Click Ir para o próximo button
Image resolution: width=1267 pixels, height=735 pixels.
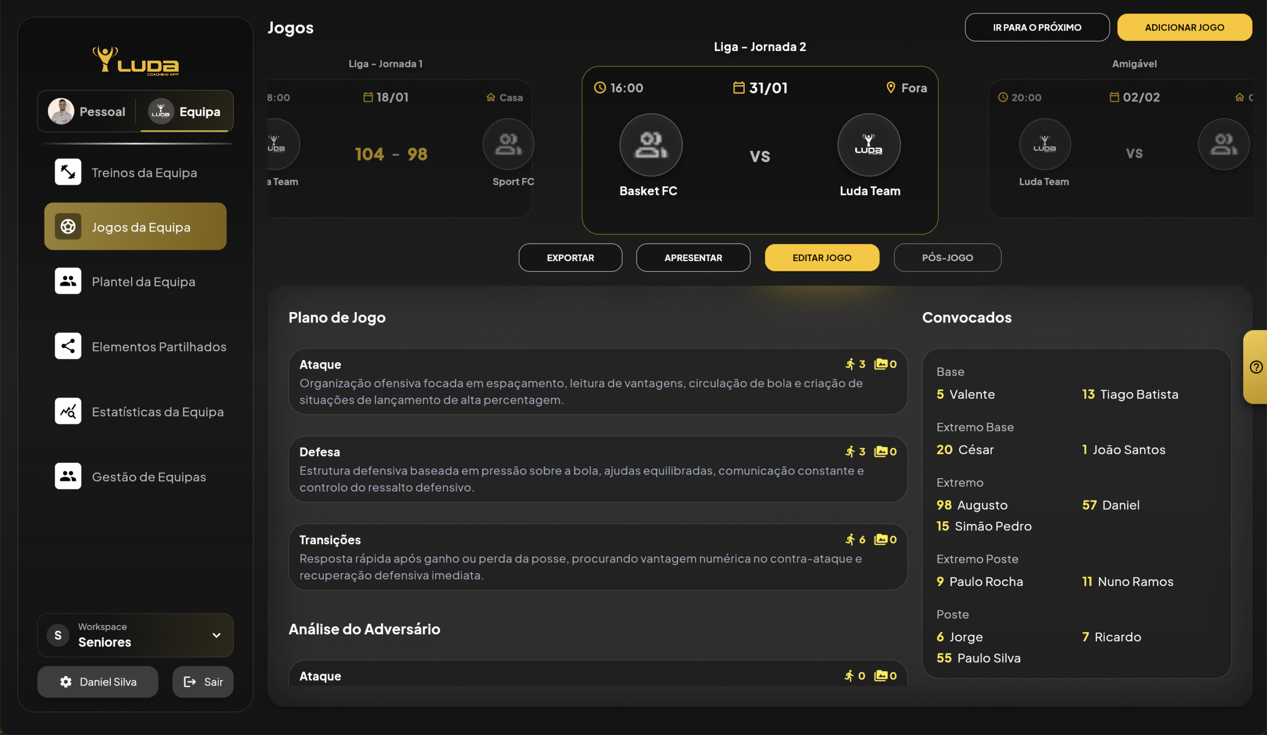tap(1036, 28)
